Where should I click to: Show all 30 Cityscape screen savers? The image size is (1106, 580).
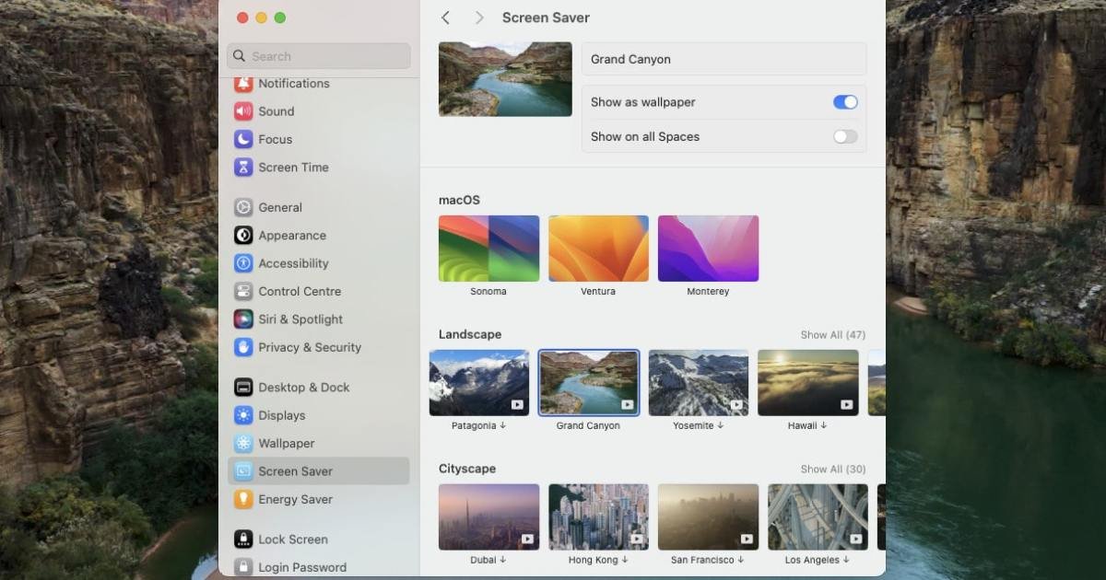(x=832, y=470)
